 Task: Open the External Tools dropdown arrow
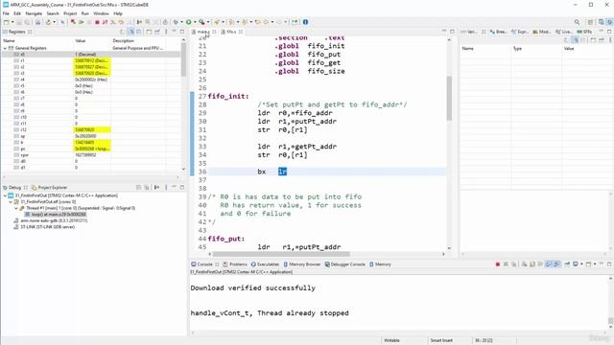point(208,22)
